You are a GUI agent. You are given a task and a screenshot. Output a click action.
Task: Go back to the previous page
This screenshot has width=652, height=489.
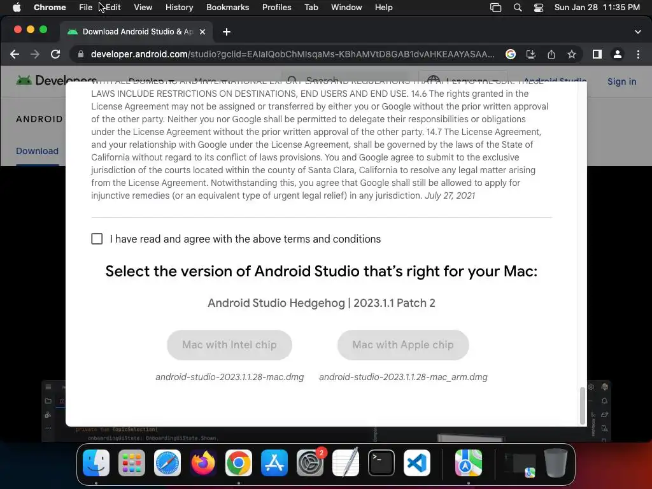coord(15,54)
